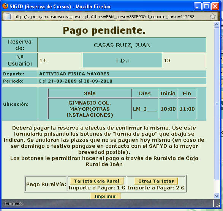Click the Pago RuralVía label
The height and width of the screenshot is (211, 223).
pos(46,184)
